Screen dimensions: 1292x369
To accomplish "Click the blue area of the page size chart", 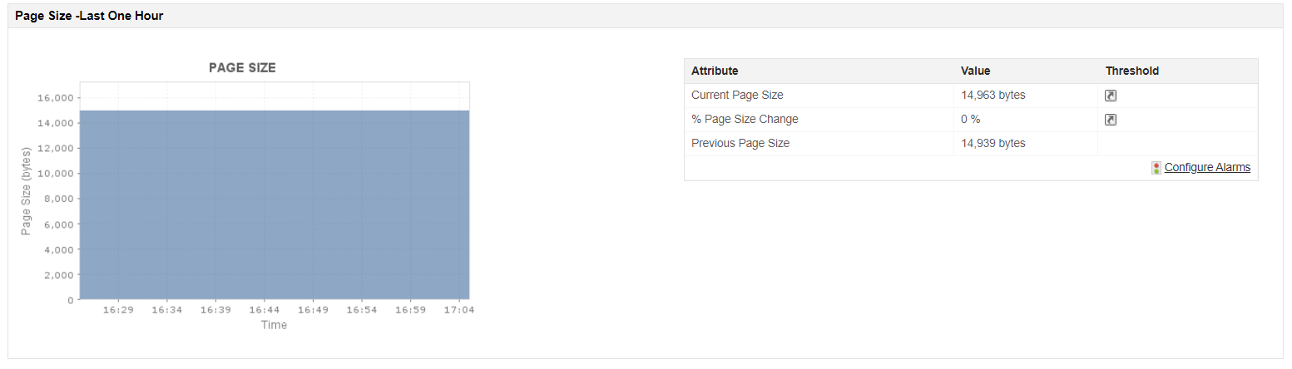I will [x=275, y=204].
